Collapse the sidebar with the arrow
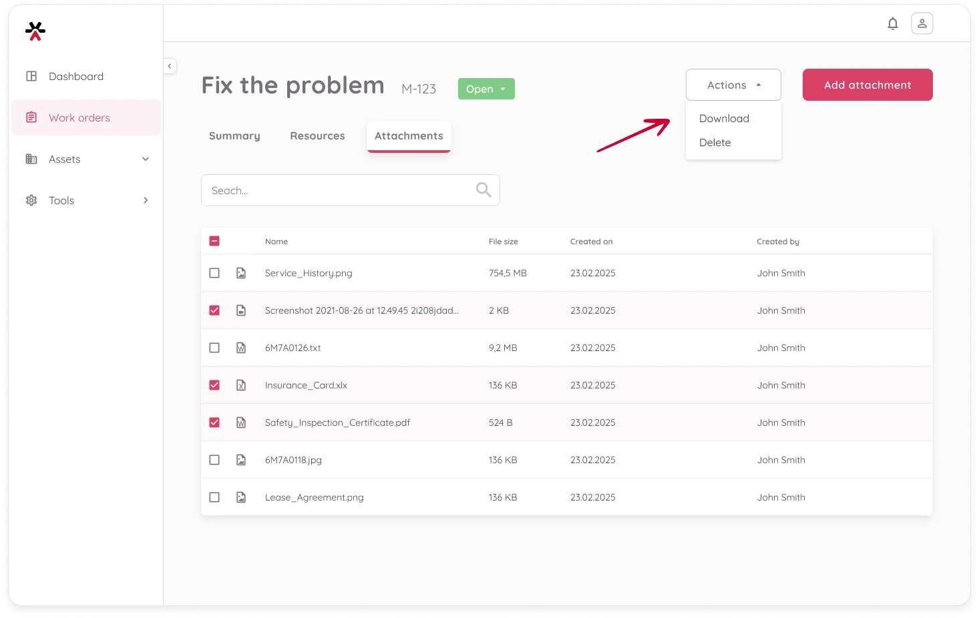This screenshot has height=618, width=979. (170, 66)
